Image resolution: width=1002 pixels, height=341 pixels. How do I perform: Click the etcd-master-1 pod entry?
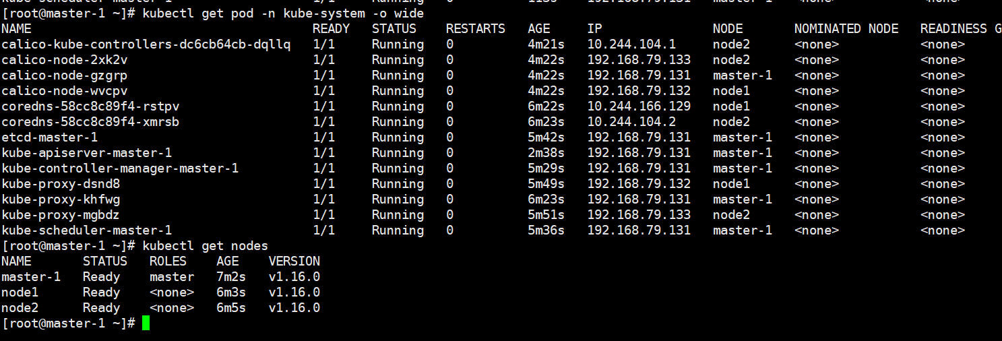pos(49,137)
